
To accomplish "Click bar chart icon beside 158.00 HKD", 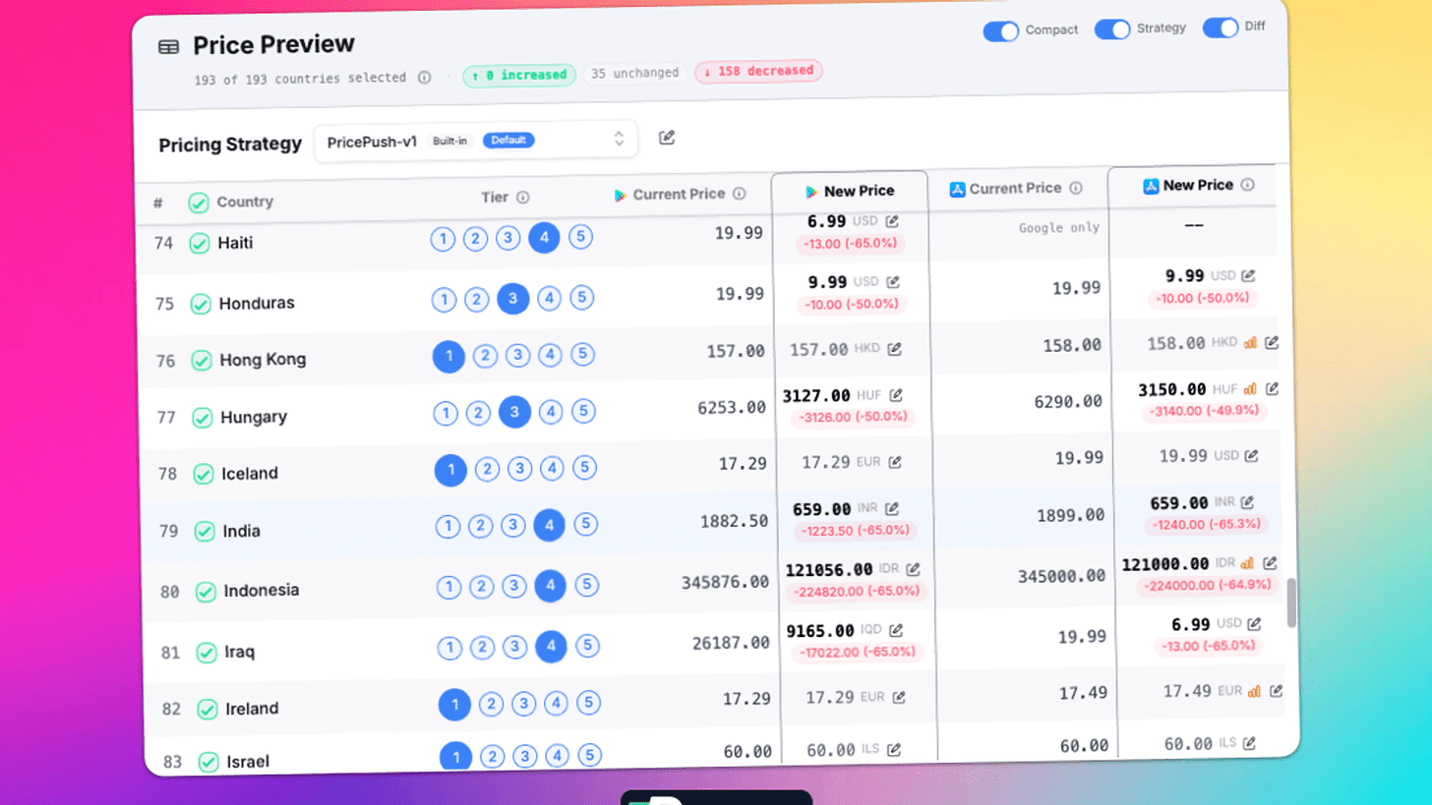I will point(1251,343).
